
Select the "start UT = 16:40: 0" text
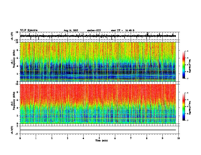[x=123, y=30]
